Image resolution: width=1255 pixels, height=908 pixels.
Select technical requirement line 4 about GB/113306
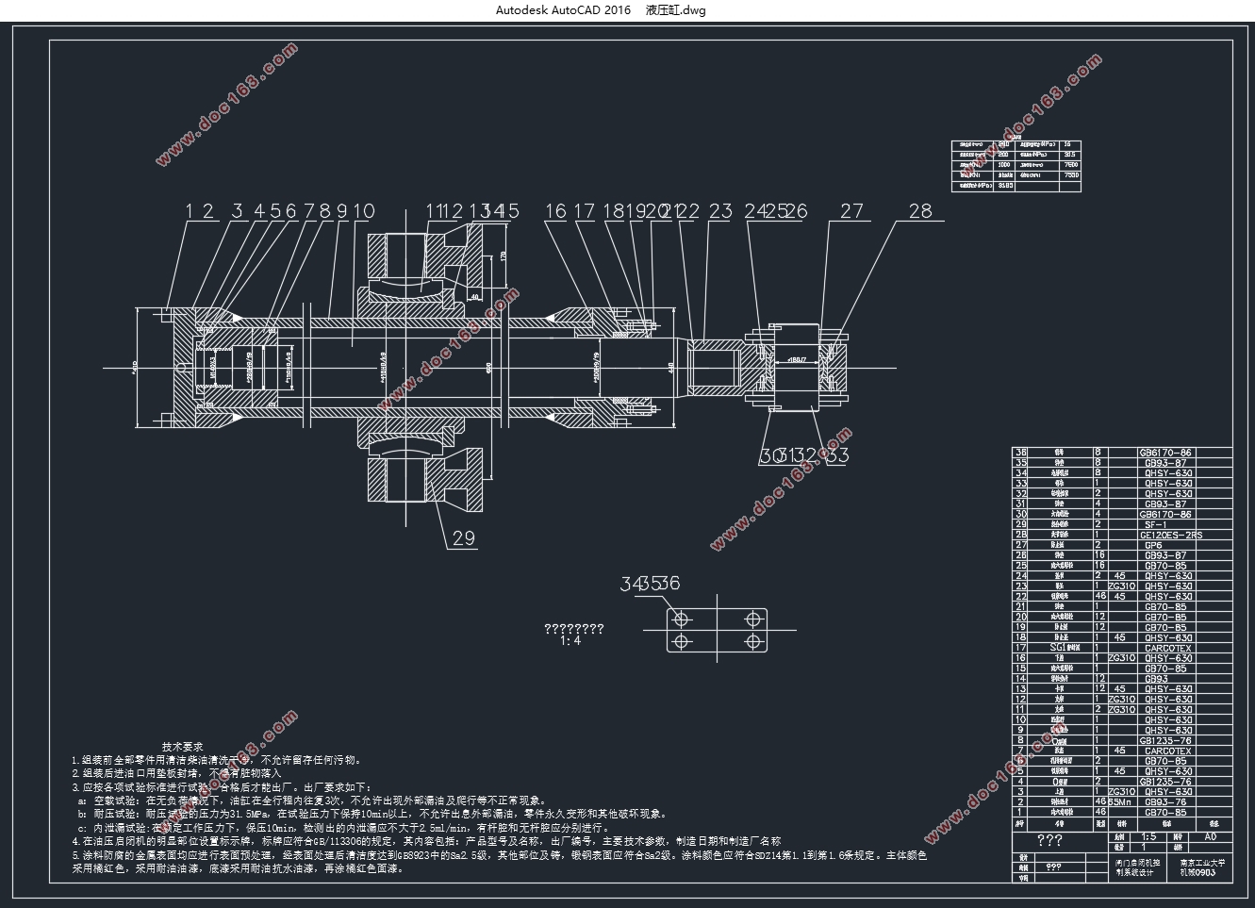[426, 841]
